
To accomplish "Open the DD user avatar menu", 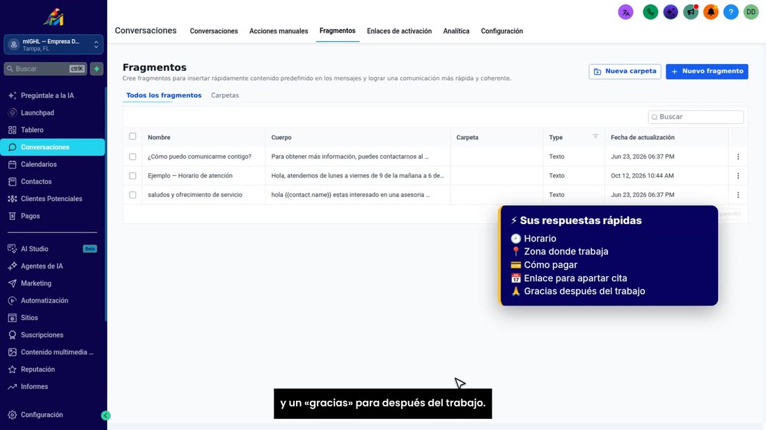I will 751,13.
